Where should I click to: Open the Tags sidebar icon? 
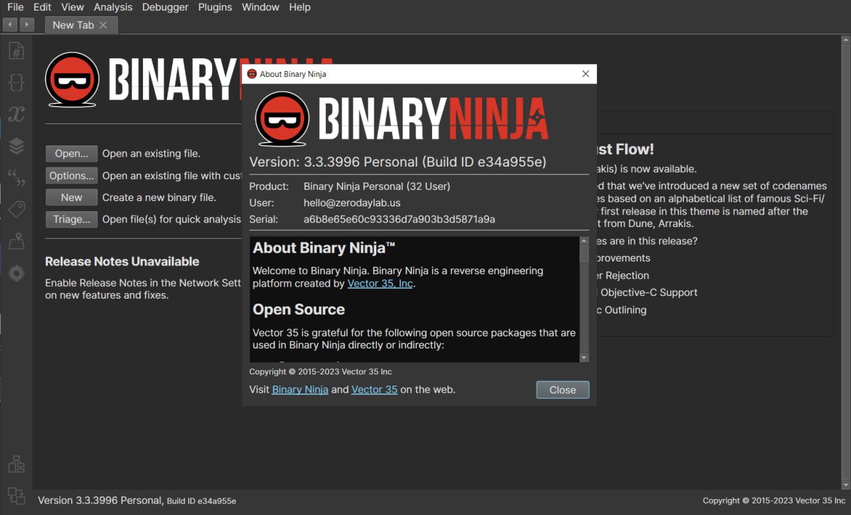pos(17,210)
